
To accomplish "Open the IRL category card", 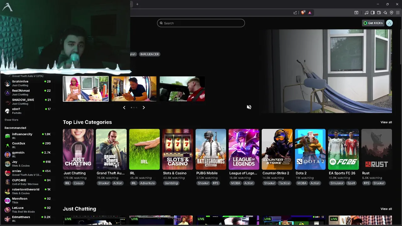I will [144, 149].
